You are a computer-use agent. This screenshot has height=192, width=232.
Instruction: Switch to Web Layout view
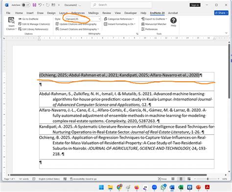coord(189,179)
